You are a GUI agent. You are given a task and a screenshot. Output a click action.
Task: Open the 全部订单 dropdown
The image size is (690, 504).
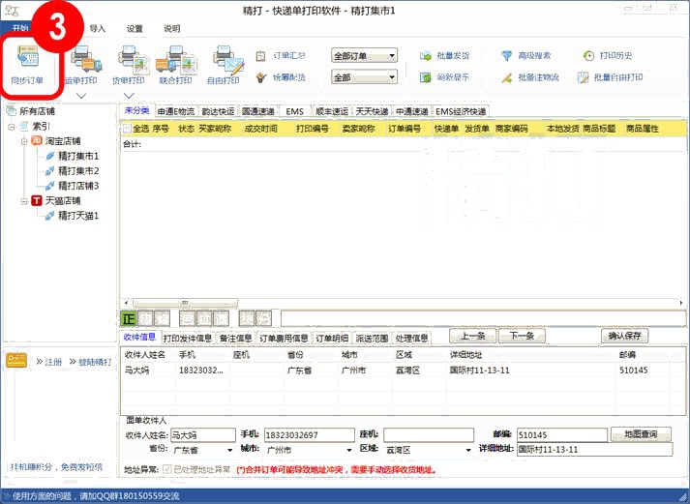tap(364, 56)
